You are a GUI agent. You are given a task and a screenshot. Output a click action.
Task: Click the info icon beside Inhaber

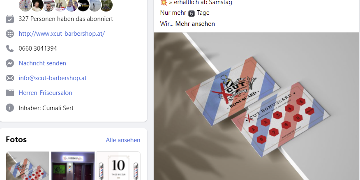pyautogui.click(x=10, y=108)
